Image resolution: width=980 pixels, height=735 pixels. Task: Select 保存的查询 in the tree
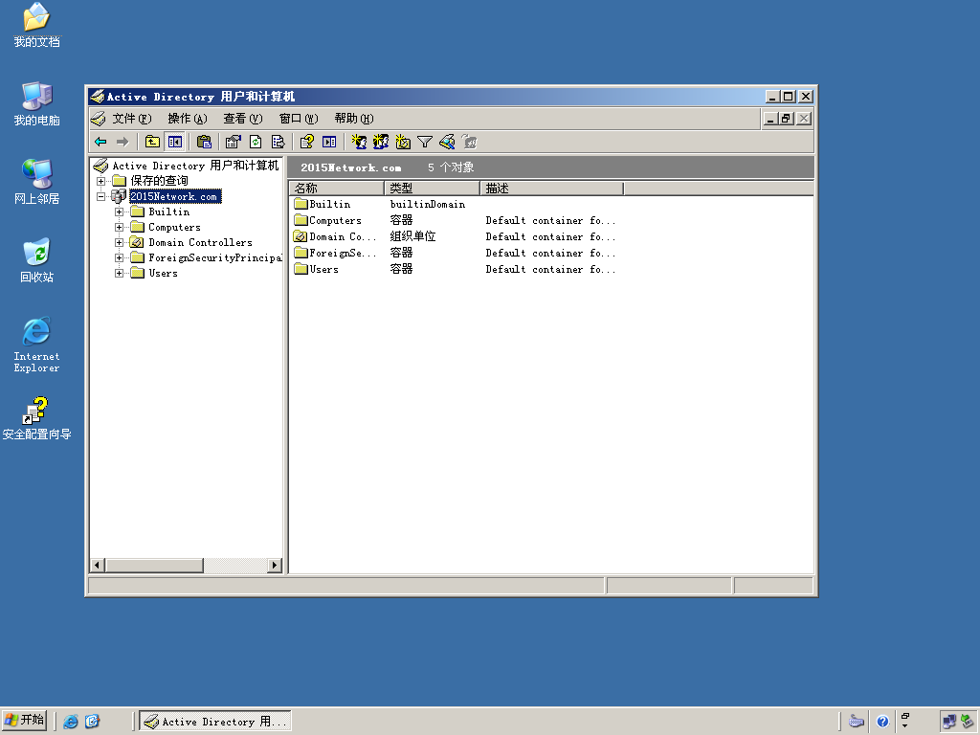159,181
